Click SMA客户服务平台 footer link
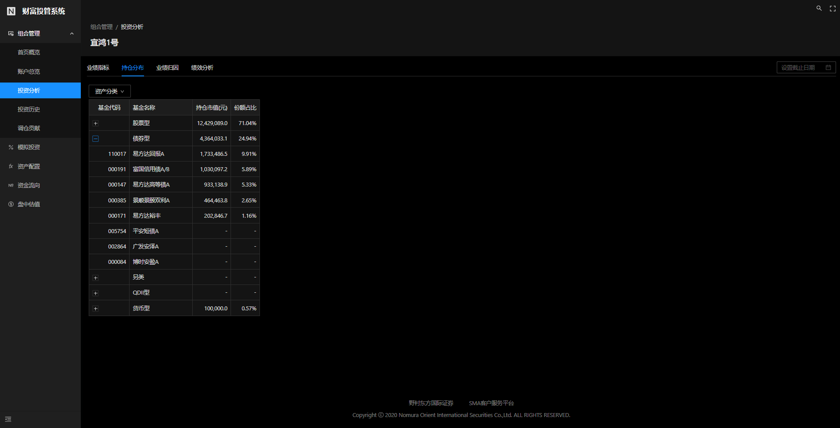Viewport: 840px width, 428px height. click(491, 403)
